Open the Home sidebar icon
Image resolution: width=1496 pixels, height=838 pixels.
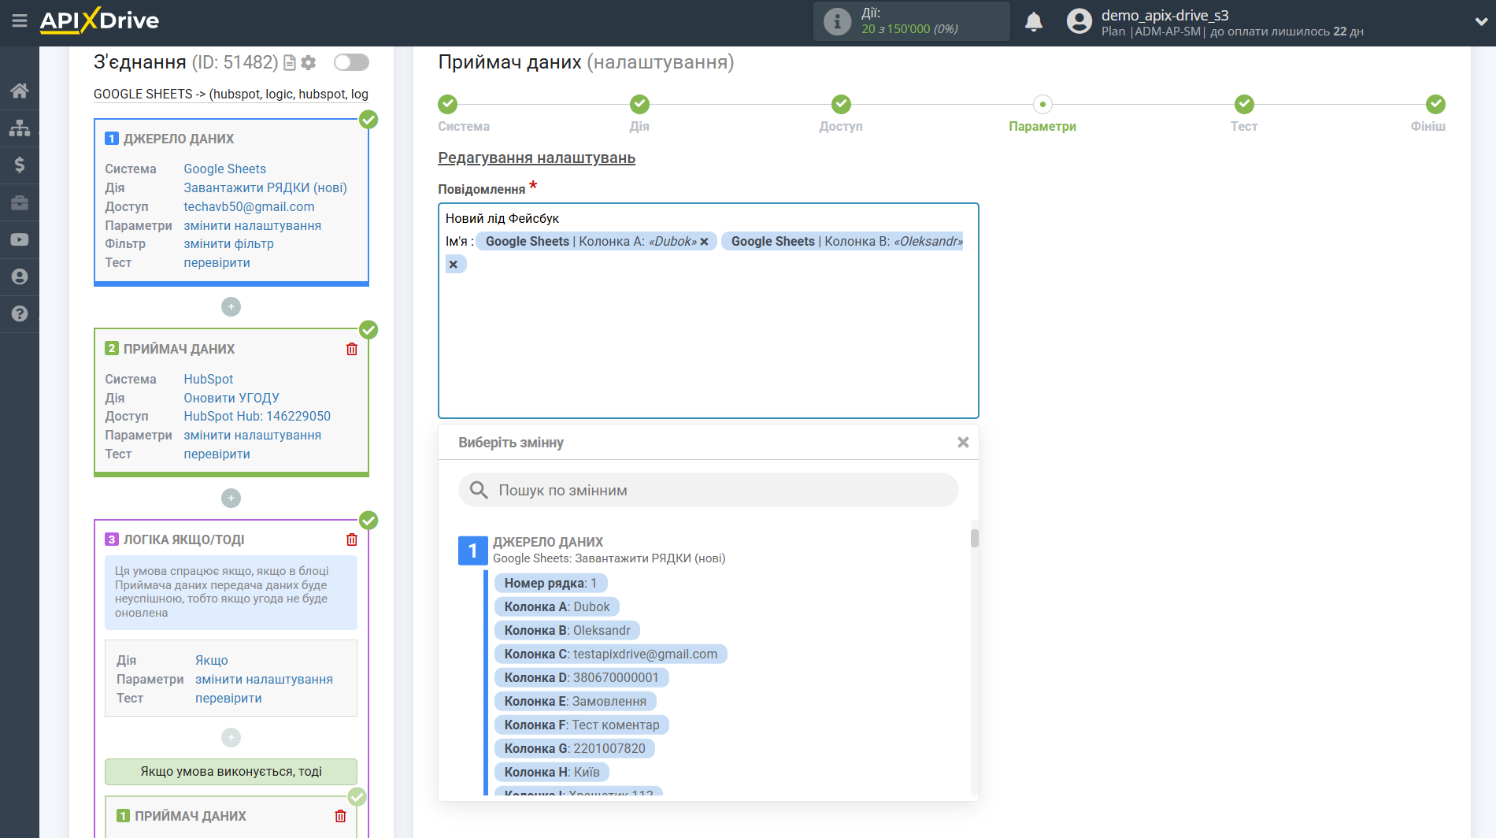tap(20, 91)
